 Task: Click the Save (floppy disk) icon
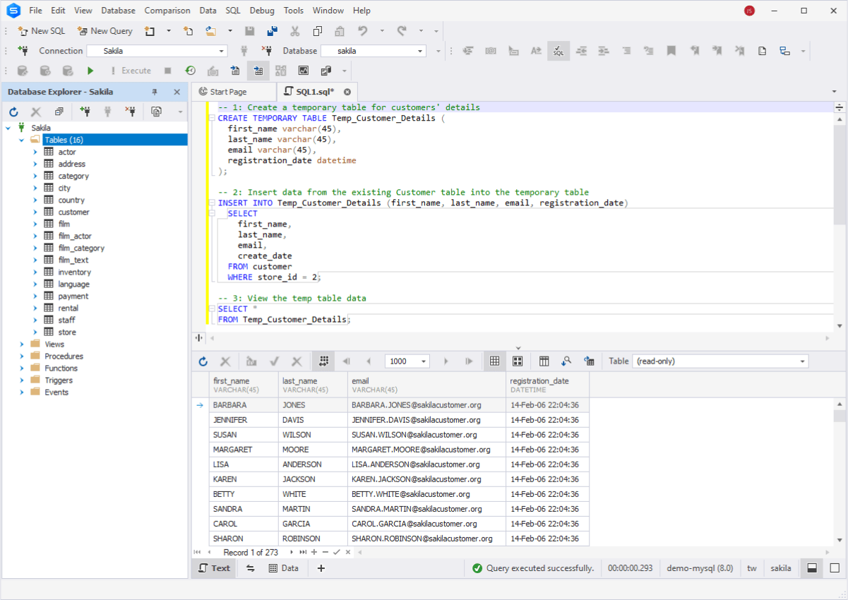point(250,31)
